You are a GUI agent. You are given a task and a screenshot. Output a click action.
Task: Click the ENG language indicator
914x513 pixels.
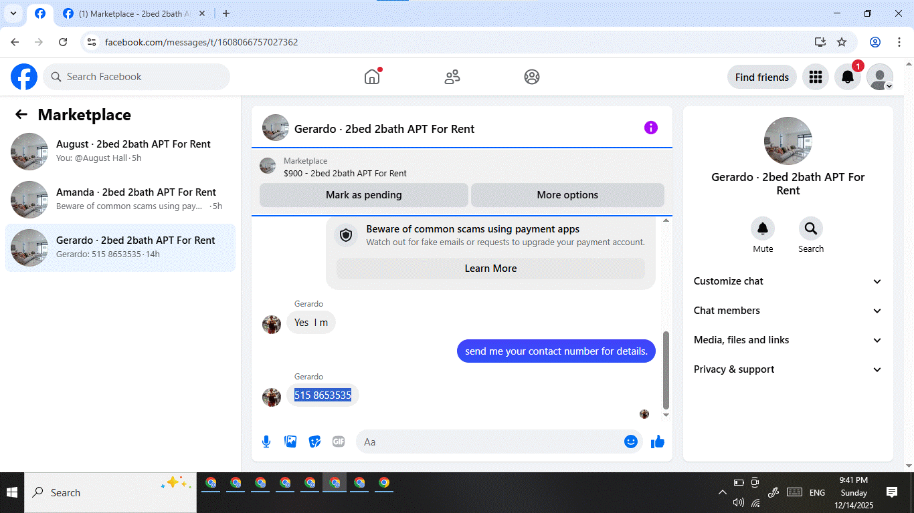coord(817,492)
